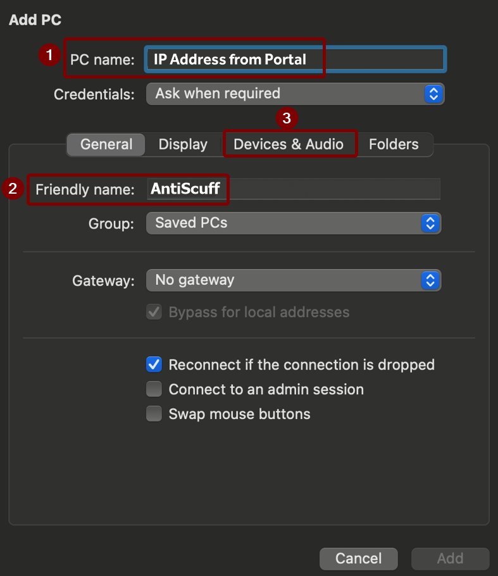Check Connect to an admin session
The height and width of the screenshot is (576, 498).
point(154,389)
